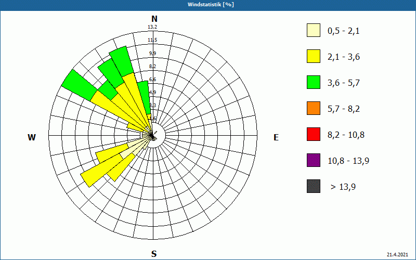Screen dimensions: 416x260
Task: Click the legend label 10,8 - 13,9
Action: click(348, 161)
